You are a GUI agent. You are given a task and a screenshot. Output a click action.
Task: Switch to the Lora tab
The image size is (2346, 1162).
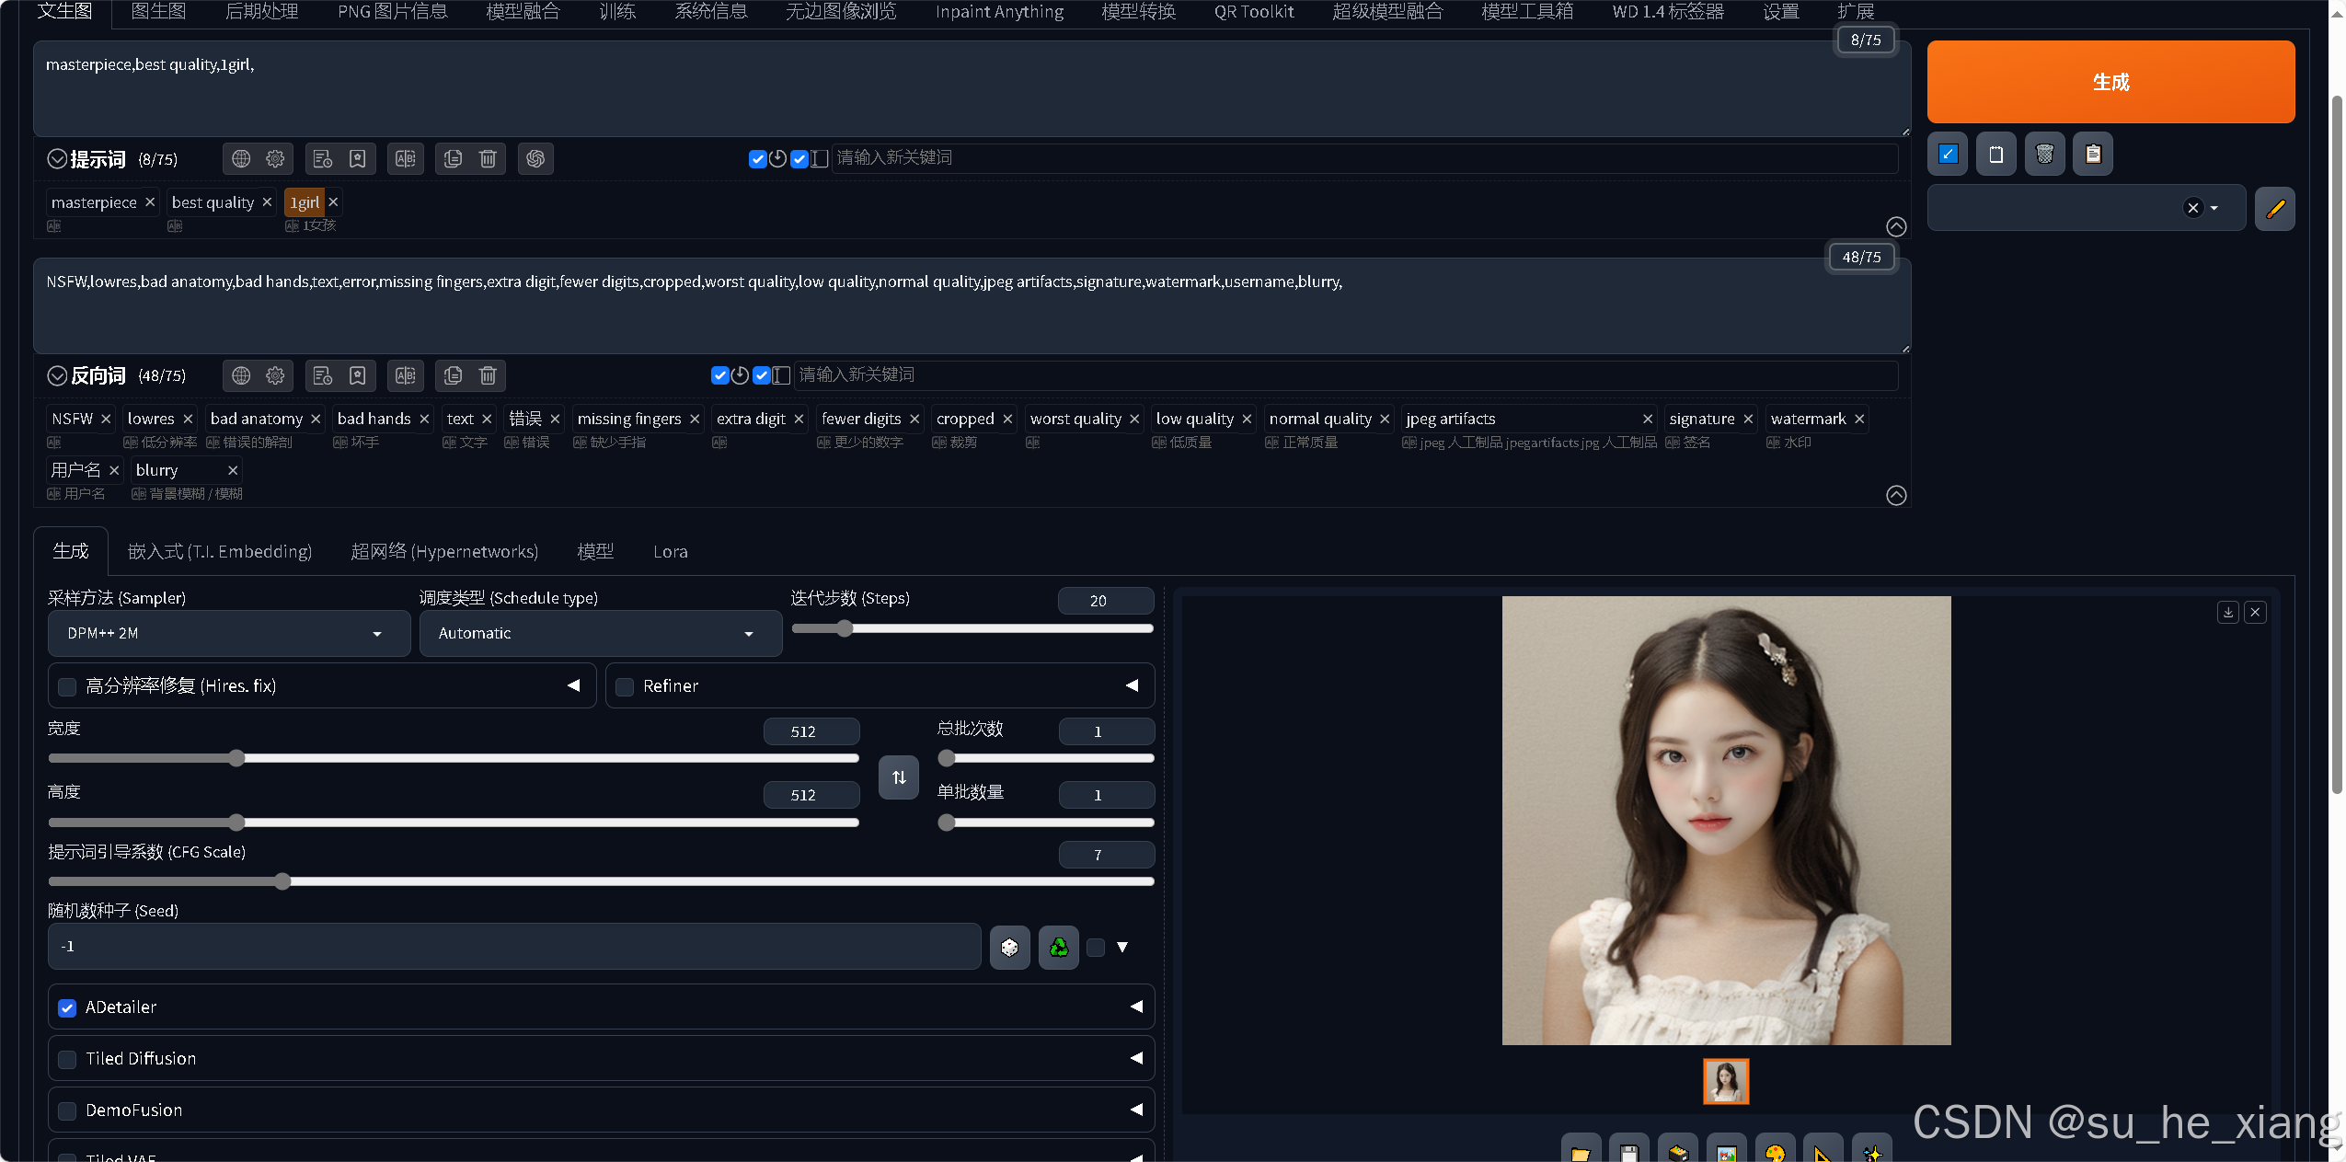click(670, 552)
